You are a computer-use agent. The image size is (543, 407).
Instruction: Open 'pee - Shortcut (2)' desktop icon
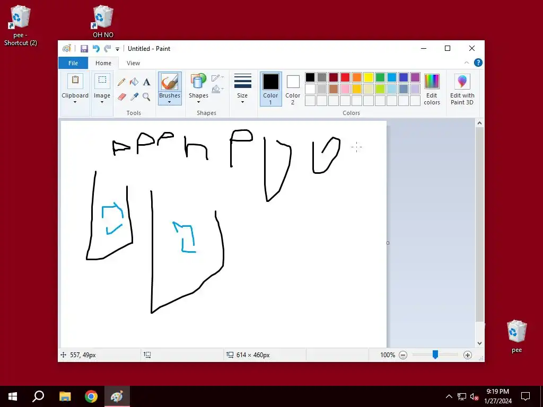[x=21, y=26]
